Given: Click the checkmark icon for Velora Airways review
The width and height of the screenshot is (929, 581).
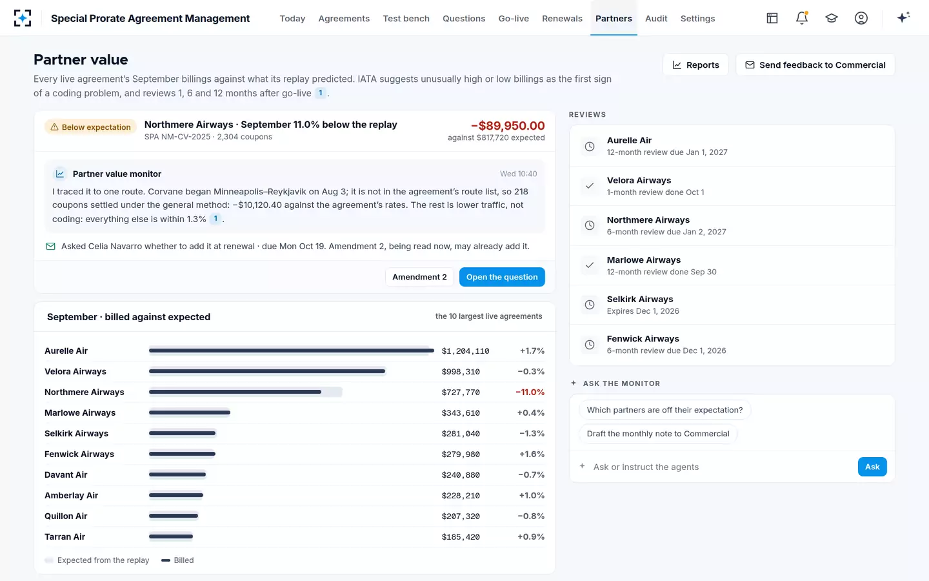Looking at the screenshot, I should click(x=590, y=186).
